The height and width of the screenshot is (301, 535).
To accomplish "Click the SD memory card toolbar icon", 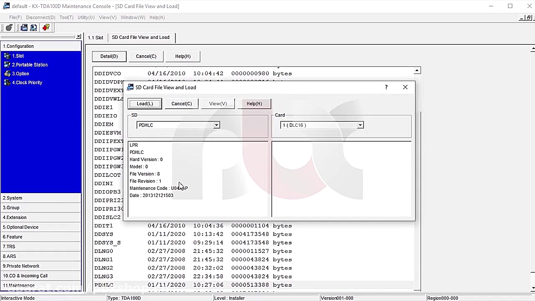I will 24,28.
